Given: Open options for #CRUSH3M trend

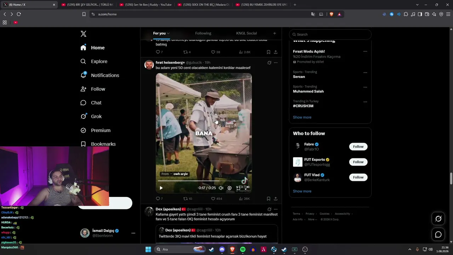Looking at the screenshot, I should pos(365,102).
